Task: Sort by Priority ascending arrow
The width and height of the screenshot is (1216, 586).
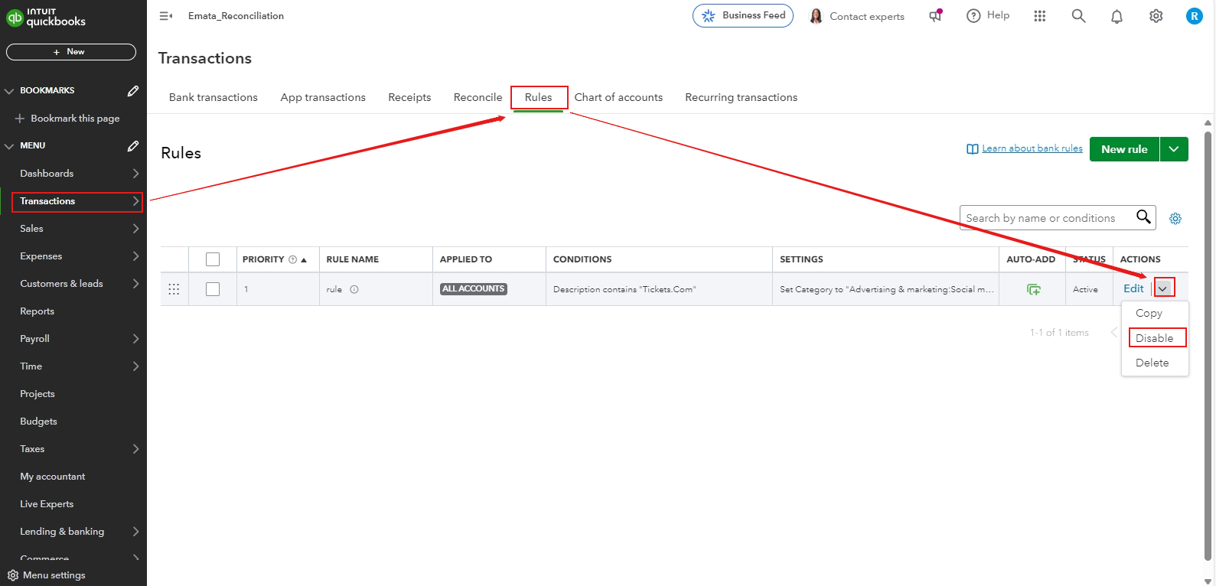Action: [x=304, y=260]
